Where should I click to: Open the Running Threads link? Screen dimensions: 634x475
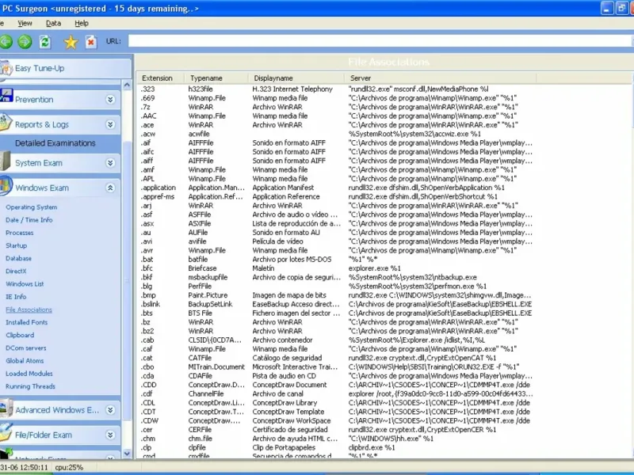30,386
